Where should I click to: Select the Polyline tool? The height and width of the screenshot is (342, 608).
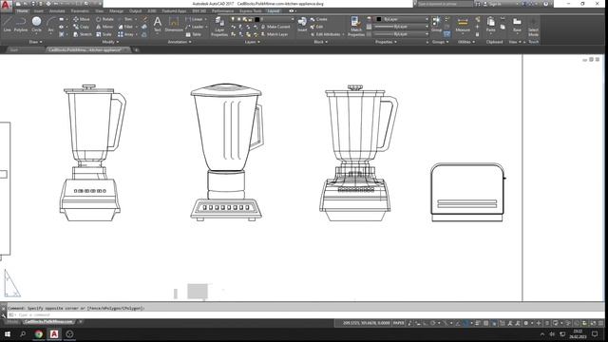pos(21,25)
